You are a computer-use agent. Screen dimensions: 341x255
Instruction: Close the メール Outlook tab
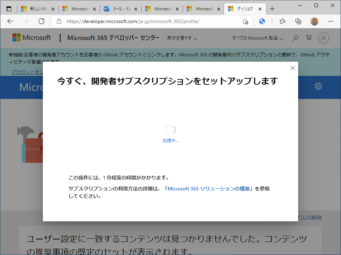136,9
